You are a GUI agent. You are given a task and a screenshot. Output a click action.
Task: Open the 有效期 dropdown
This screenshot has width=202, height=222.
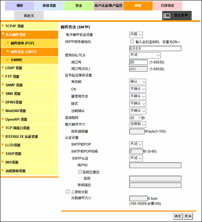click(x=138, y=82)
